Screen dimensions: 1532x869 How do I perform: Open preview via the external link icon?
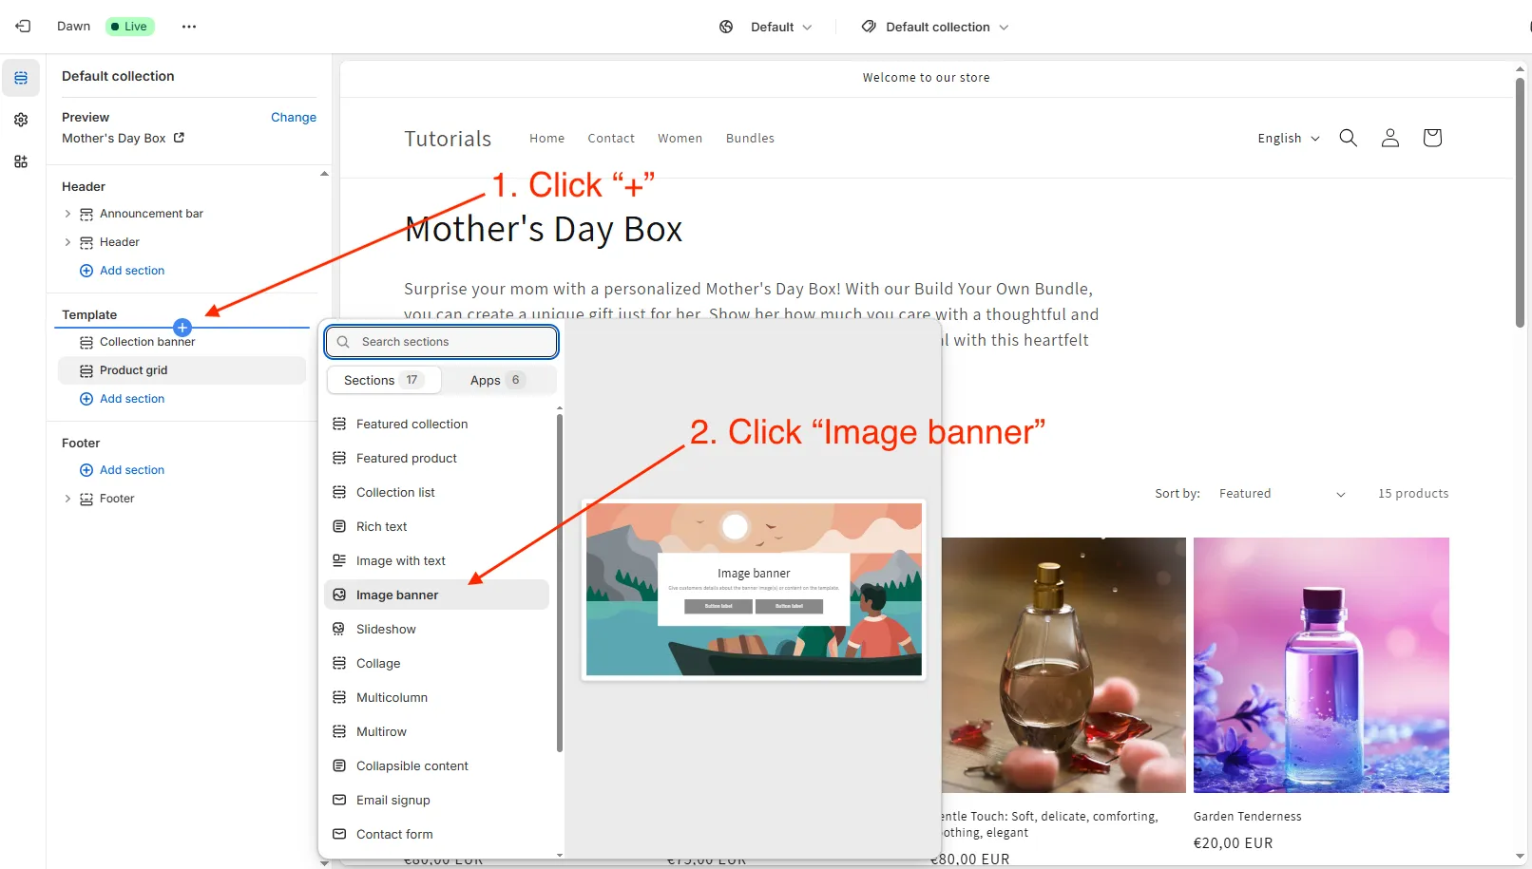[178, 138]
